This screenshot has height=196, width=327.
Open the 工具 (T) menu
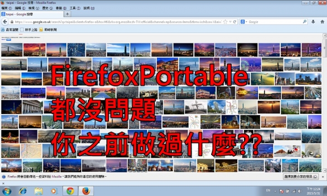pyautogui.click(x=74, y=8)
